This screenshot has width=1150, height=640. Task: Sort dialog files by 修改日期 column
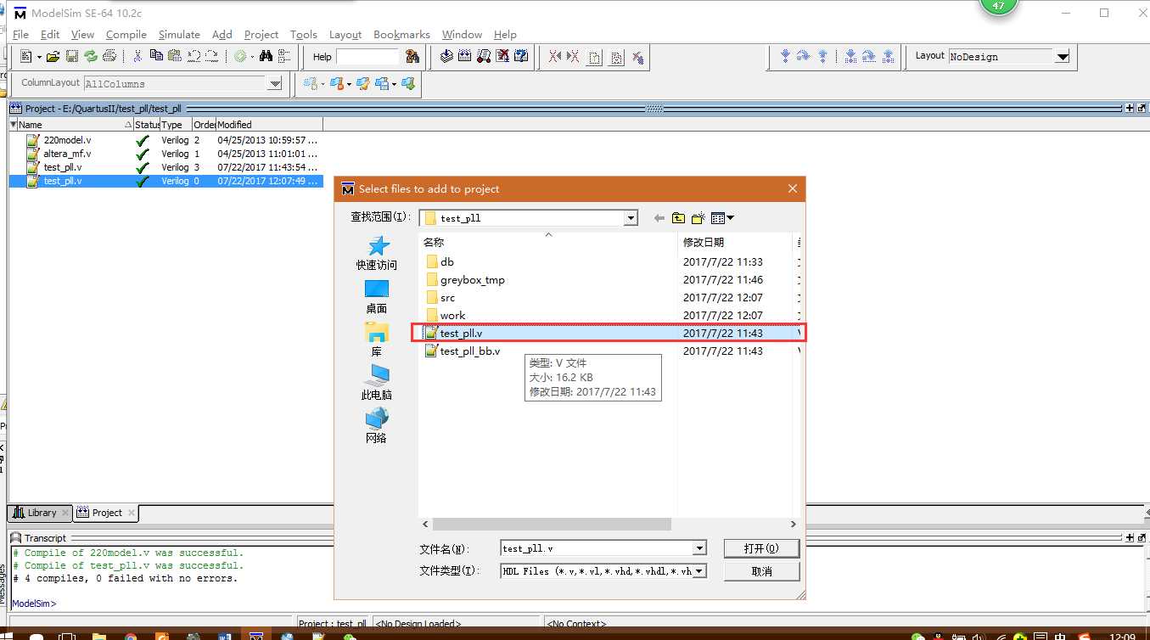coord(736,243)
